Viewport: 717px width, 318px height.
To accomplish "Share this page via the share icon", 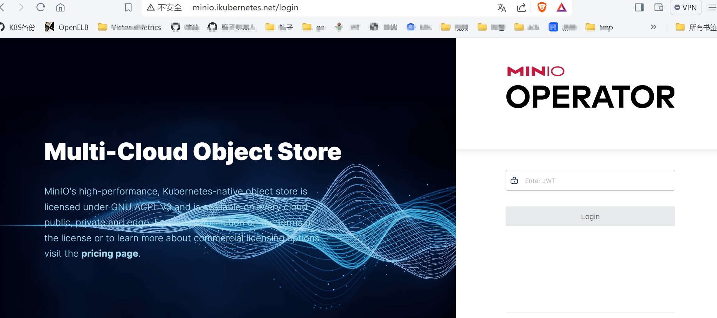I will coord(521,8).
